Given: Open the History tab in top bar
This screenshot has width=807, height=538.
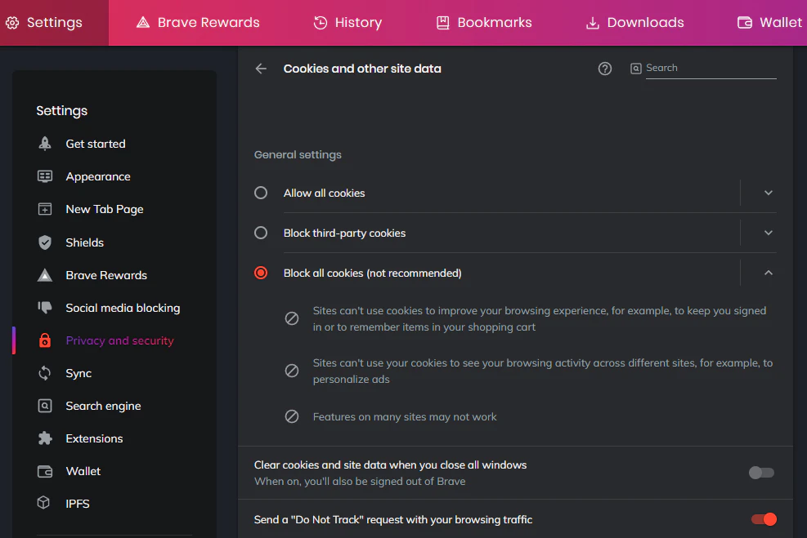Looking at the screenshot, I should [x=348, y=23].
